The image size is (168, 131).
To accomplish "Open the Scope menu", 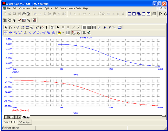I will (x=63, y=8).
